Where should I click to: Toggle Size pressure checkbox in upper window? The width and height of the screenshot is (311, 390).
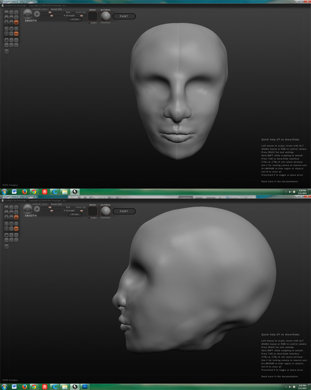click(64, 12)
